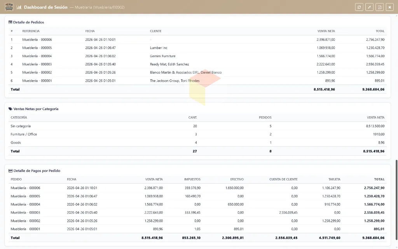Select order 'Mueblería - 000005' in Detalle de Pedidos
The image size is (398, 249).
coord(37,48)
